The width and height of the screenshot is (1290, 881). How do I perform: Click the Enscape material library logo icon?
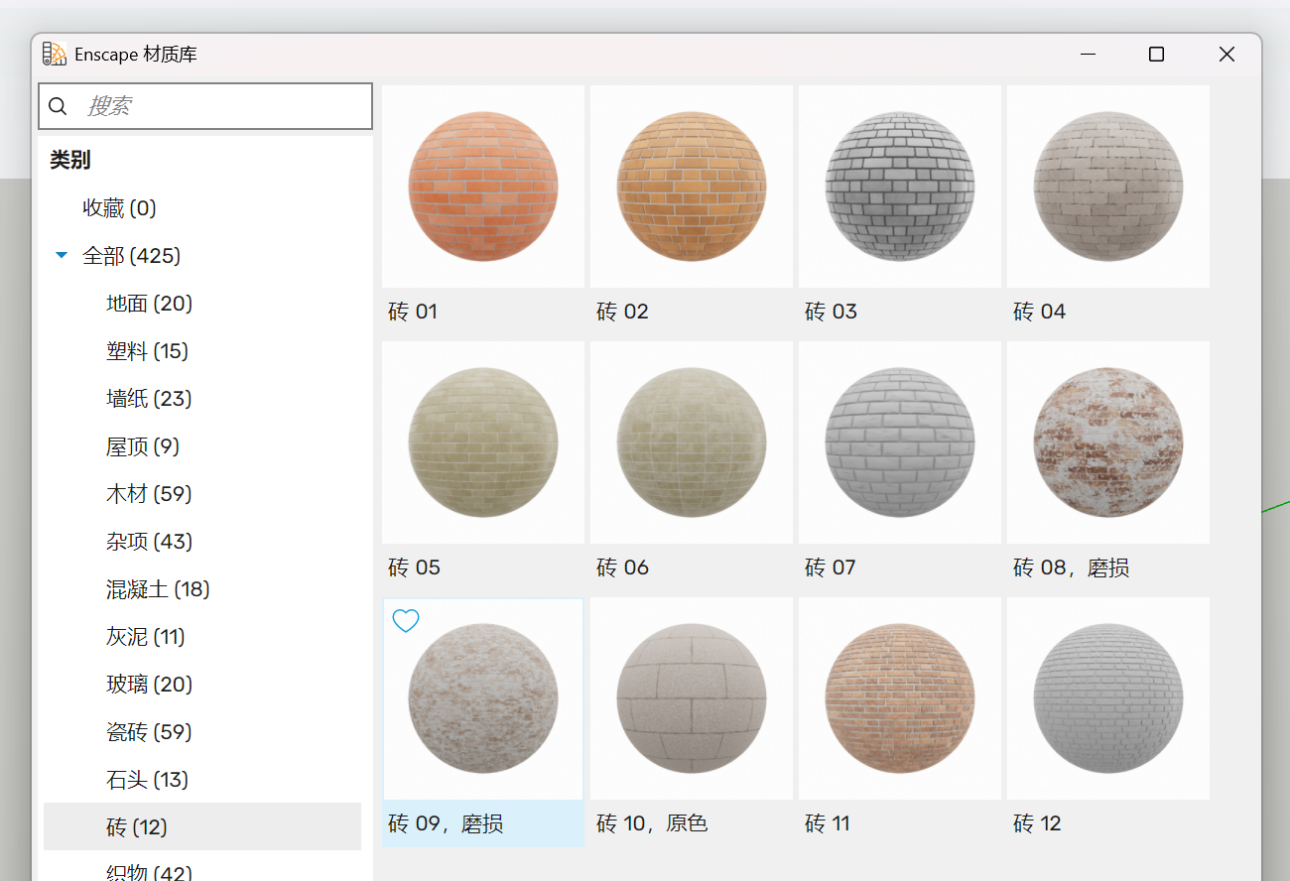[55, 55]
